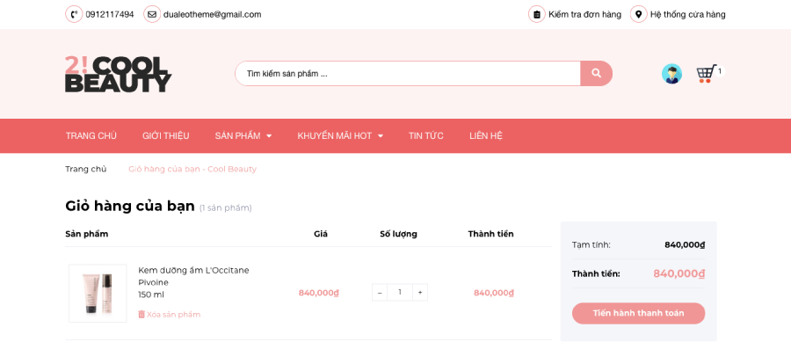Go to TRANG CHỦ menu item

[91, 135]
